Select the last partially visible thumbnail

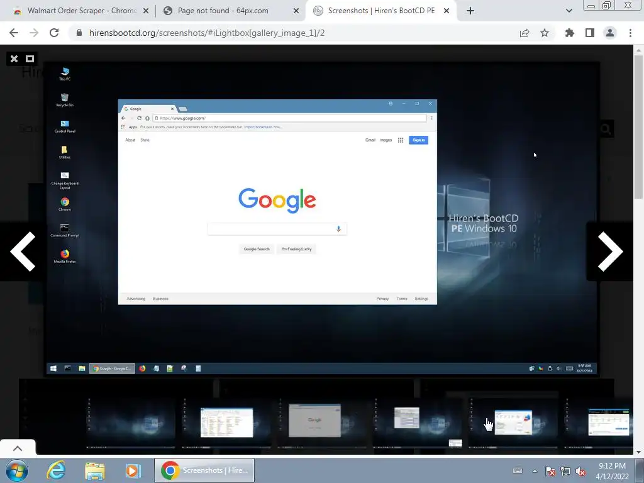(x=599, y=422)
